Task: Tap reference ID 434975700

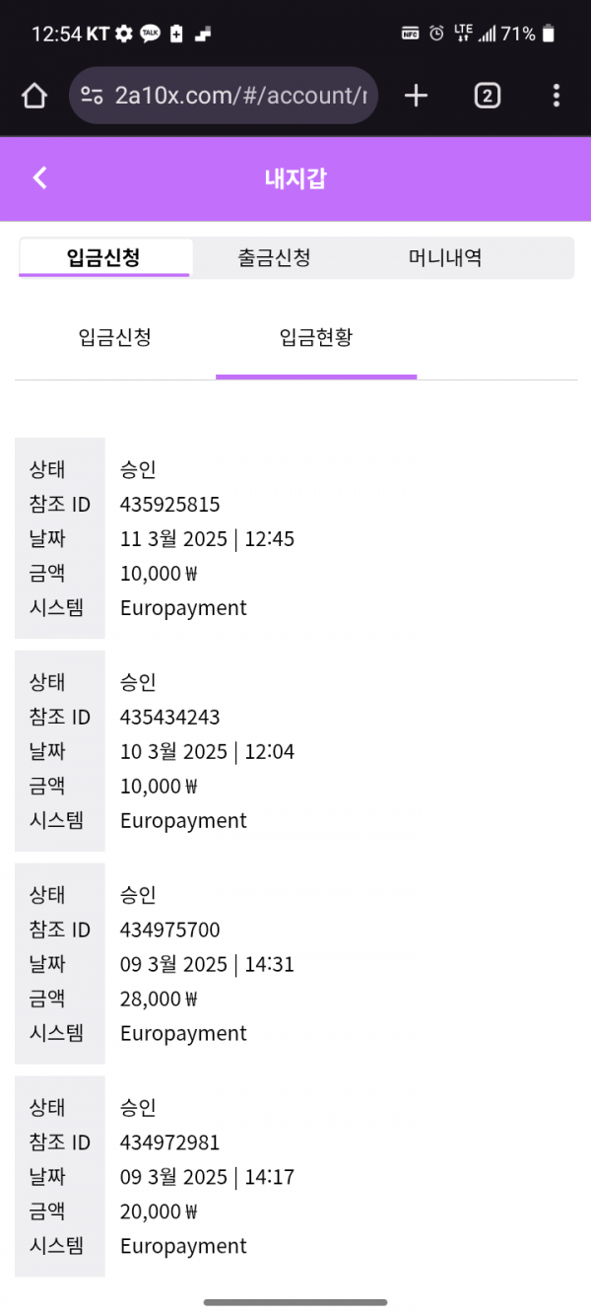Action: (x=170, y=930)
